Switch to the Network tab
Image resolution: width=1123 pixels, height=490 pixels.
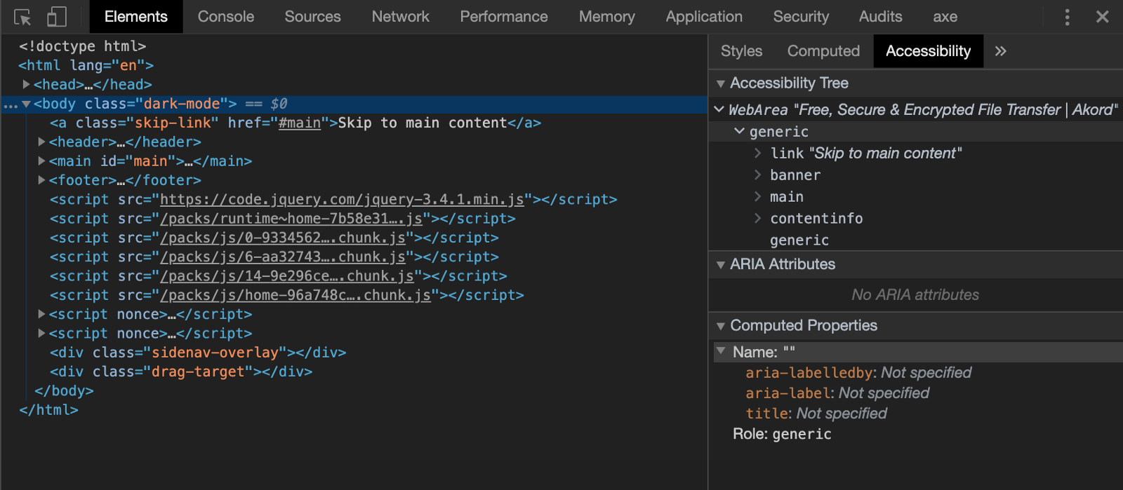pos(400,17)
